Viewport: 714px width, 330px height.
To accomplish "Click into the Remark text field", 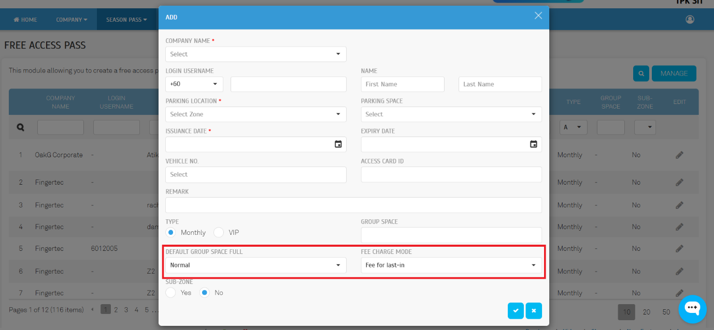I will tap(353, 205).
